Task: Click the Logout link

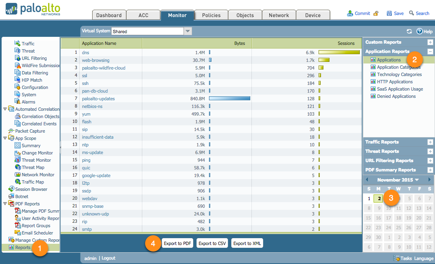Action: (108, 258)
